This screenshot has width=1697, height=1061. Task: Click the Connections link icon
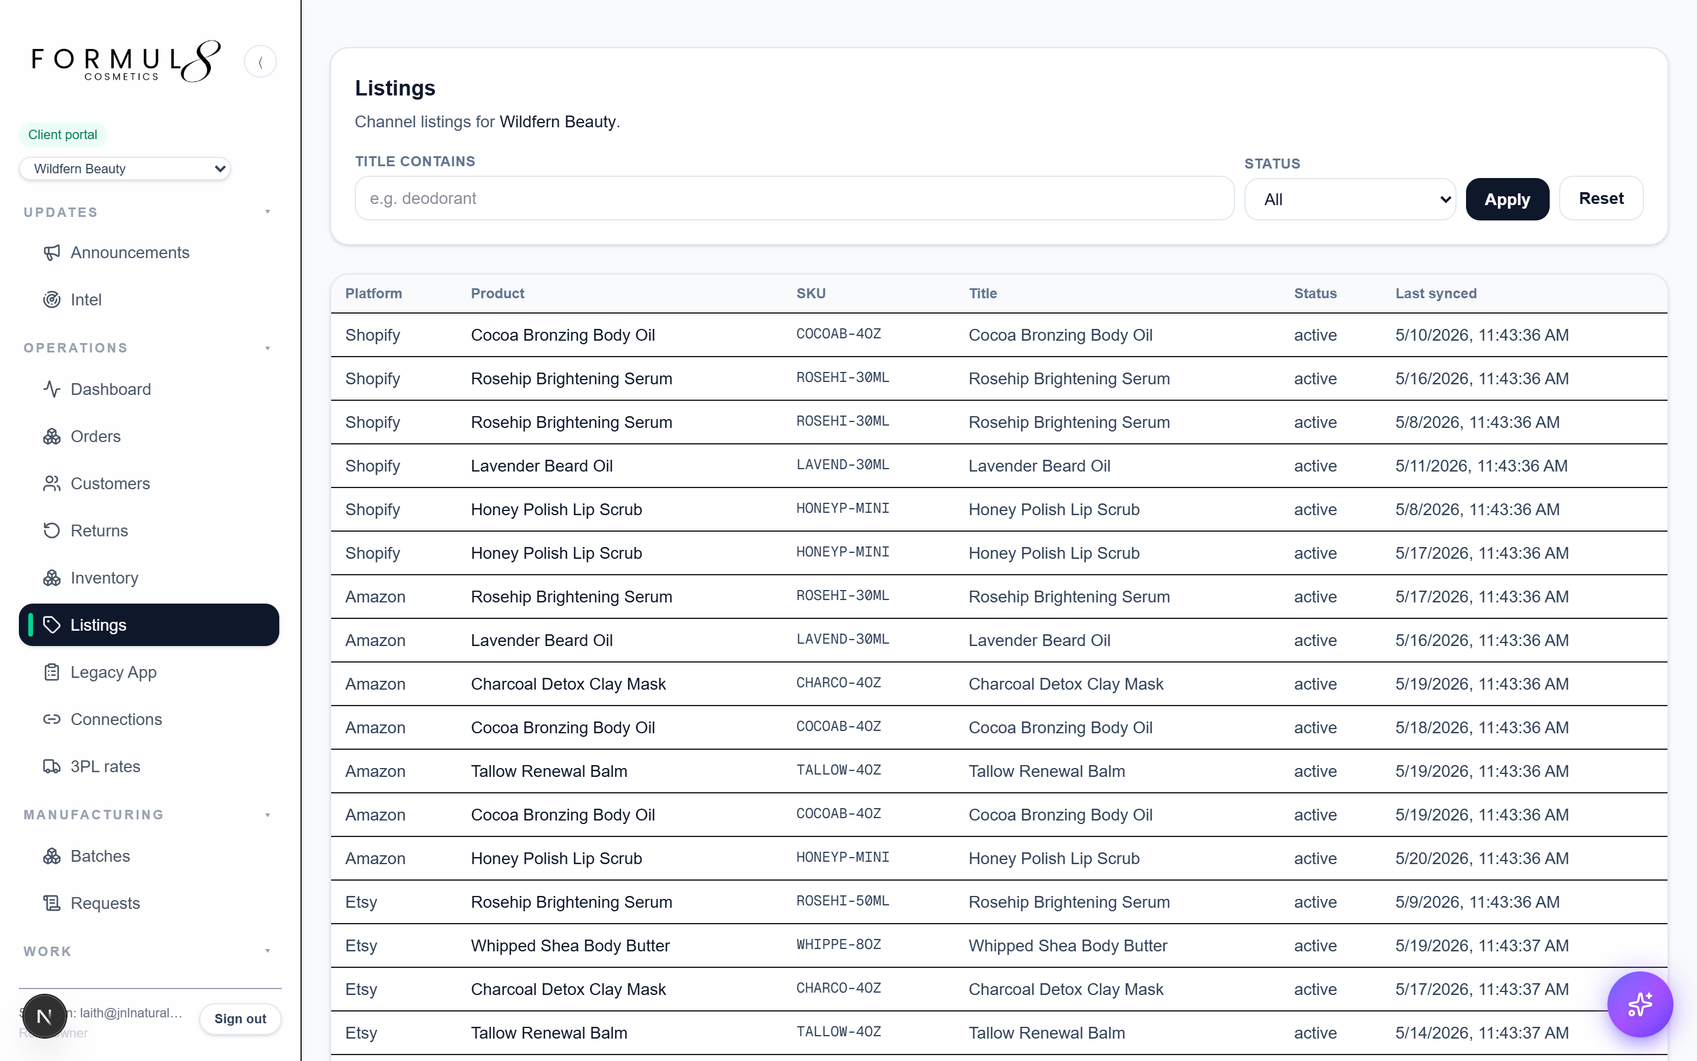tap(52, 719)
